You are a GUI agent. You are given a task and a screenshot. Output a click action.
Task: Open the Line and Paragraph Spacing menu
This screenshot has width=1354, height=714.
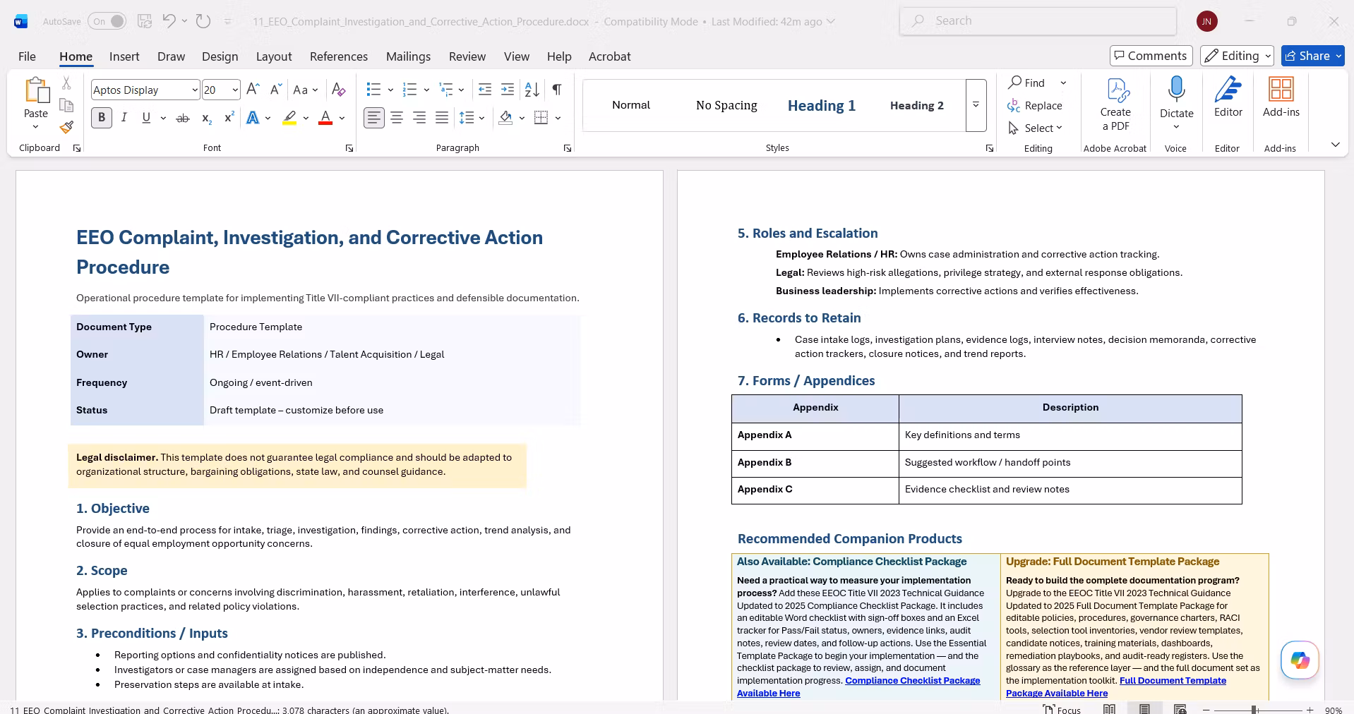tap(471, 118)
